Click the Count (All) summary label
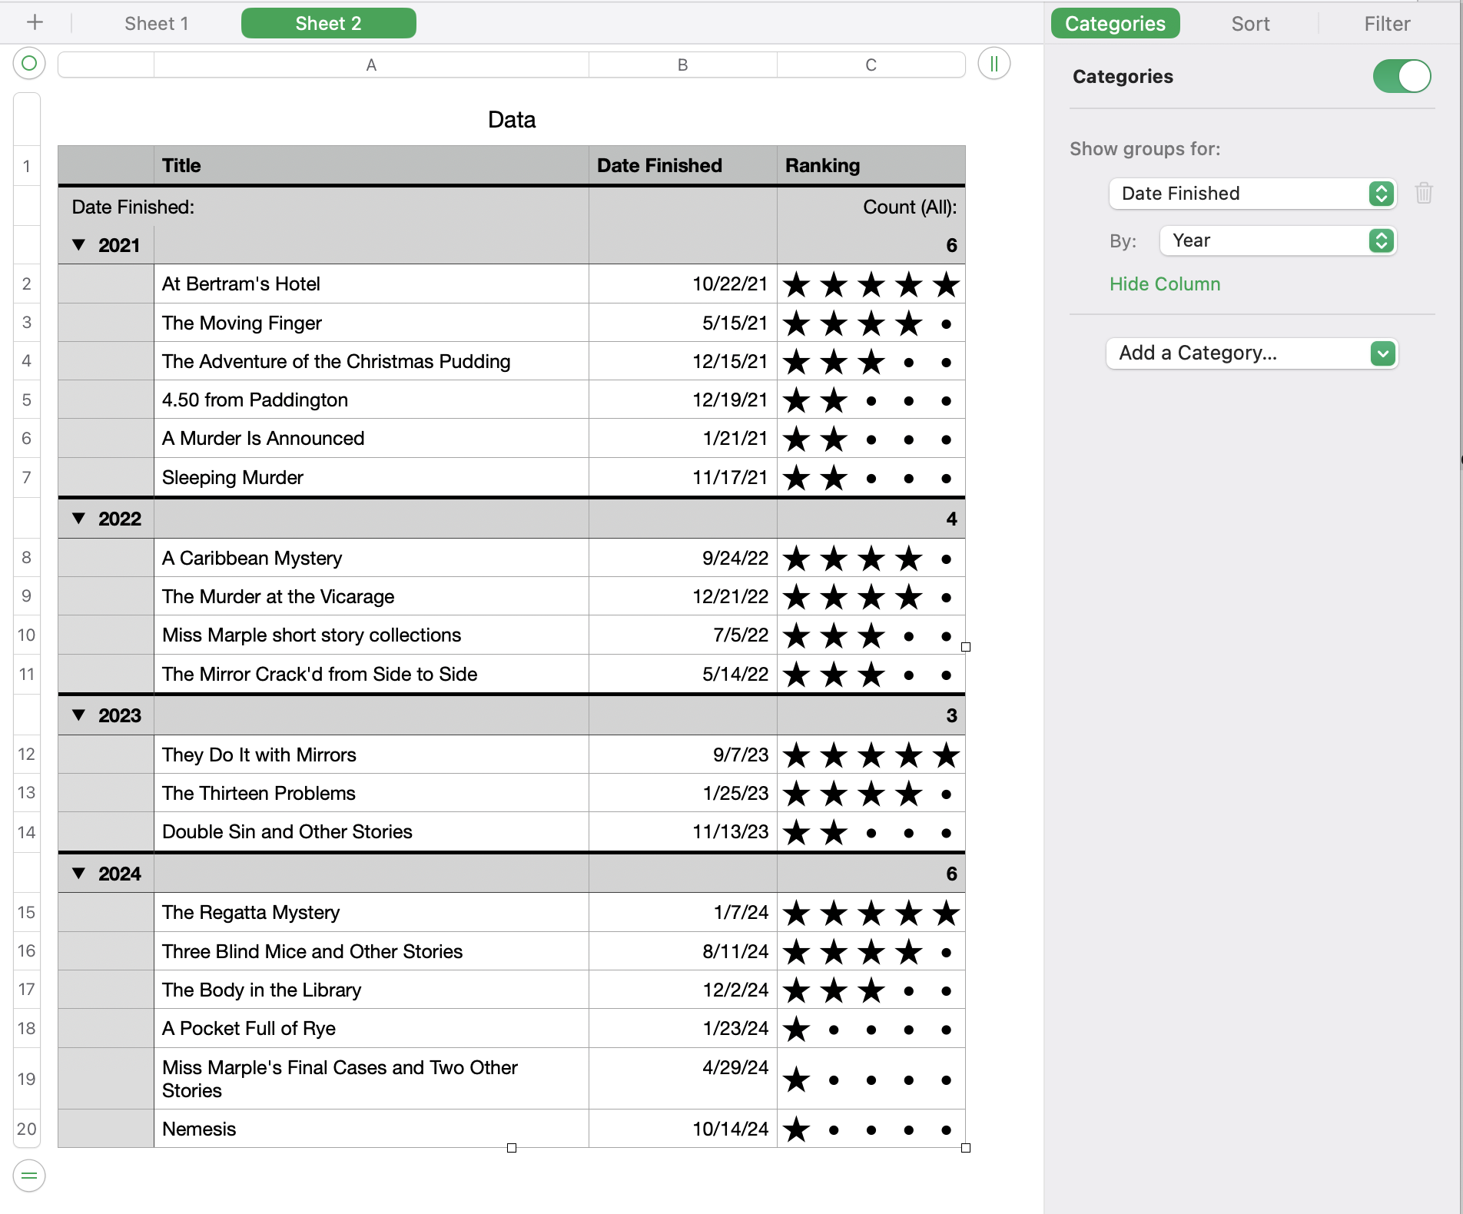 (x=910, y=207)
